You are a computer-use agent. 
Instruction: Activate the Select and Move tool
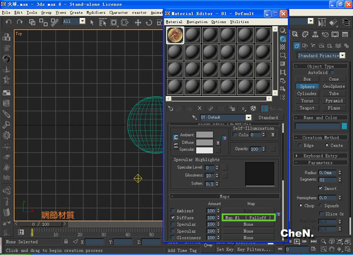tap(138, 22)
